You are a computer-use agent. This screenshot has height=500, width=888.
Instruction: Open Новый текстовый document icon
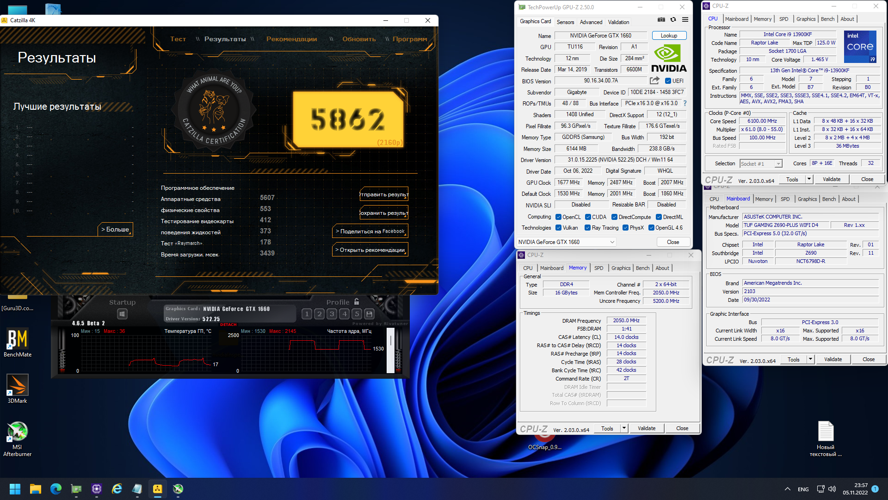tap(826, 439)
